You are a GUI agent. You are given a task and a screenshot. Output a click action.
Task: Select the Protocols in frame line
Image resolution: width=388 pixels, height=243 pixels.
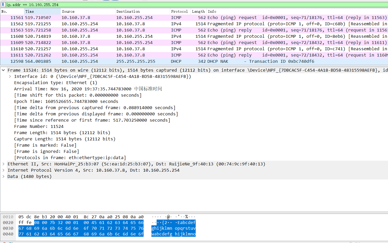(70, 158)
